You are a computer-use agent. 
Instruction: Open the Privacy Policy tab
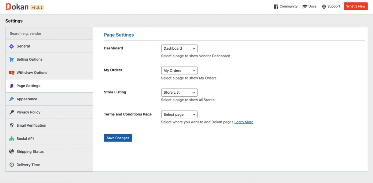click(50, 112)
